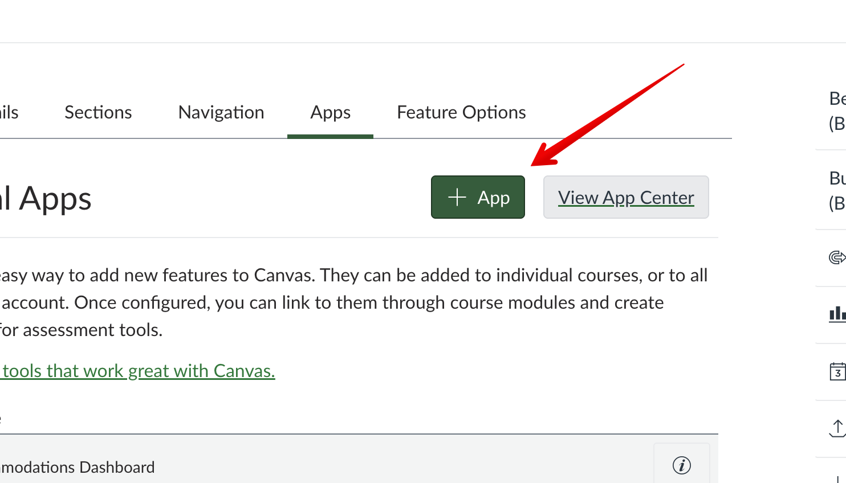The image size is (846, 483).
Task: Click sidebar item starting with 'Bu'
Action: [836, 190]
